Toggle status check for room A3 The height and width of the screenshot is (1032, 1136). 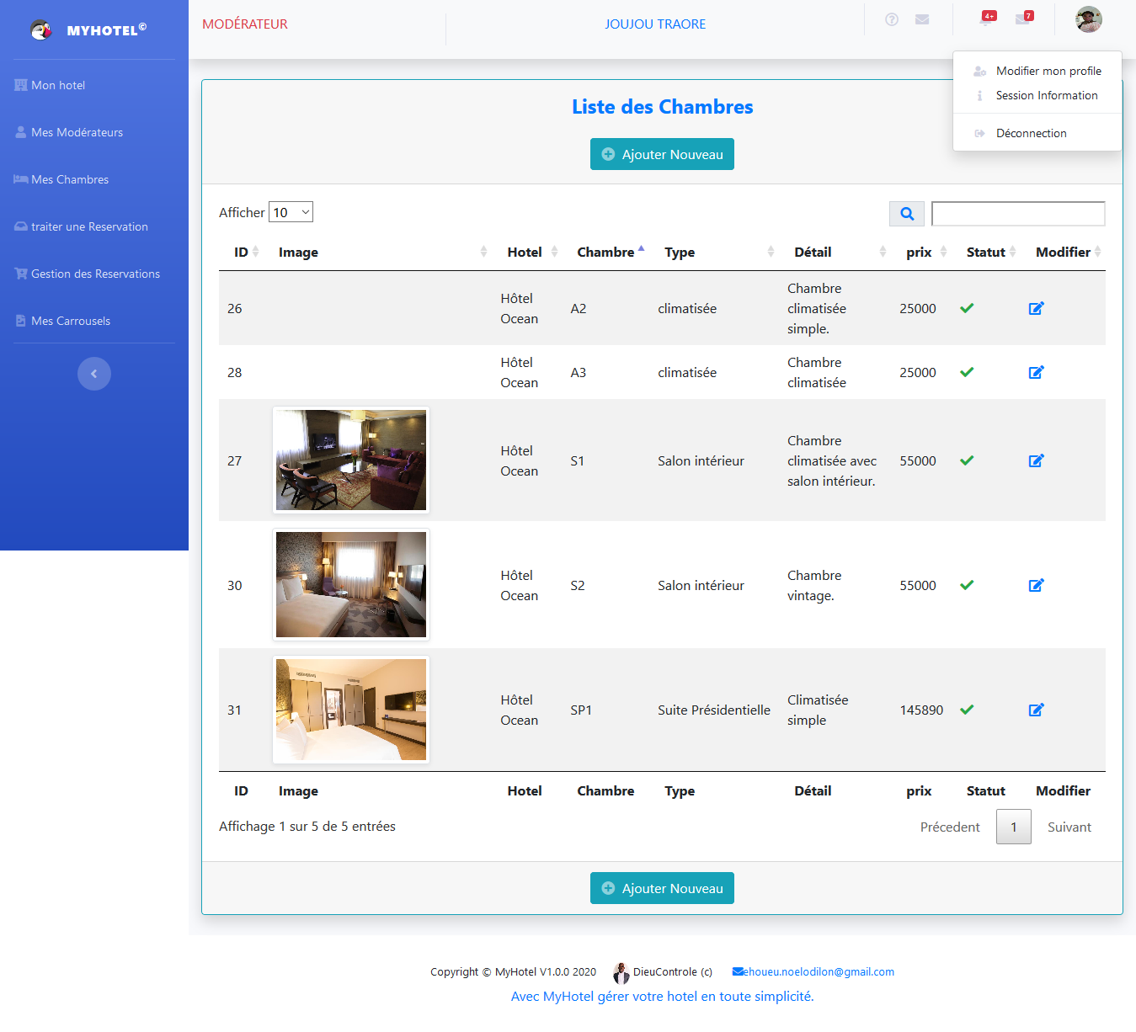tap(966, 371)
